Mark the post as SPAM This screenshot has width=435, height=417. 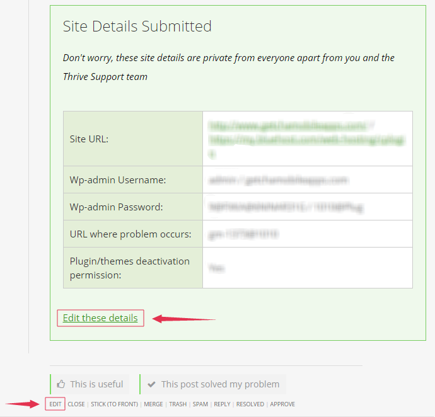200,404
